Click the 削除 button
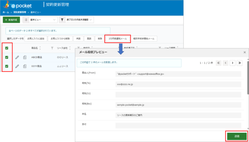Image resolution: width=249 pixels, height=142 pixels. (100, 38)
